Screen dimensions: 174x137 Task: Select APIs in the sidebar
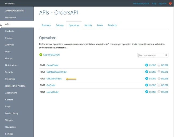(17, 24)
